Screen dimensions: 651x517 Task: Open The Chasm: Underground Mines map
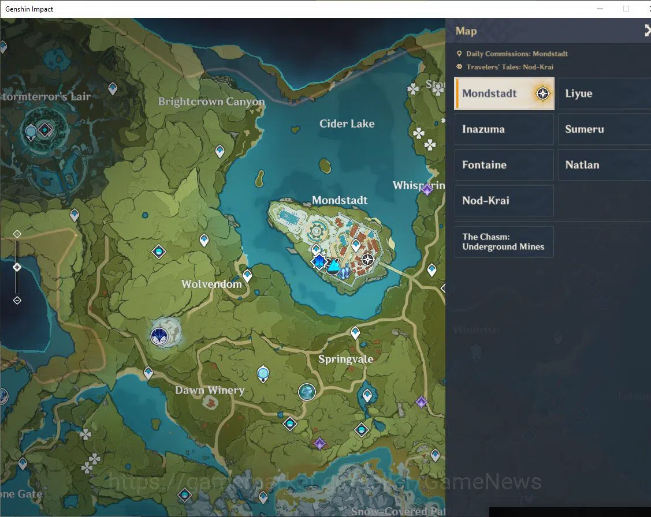[x=504, y=242]
